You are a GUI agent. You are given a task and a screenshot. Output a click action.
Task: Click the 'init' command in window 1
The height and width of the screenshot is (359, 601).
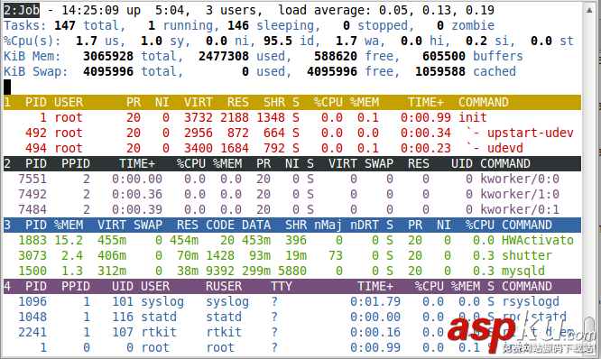coord(472,117)
